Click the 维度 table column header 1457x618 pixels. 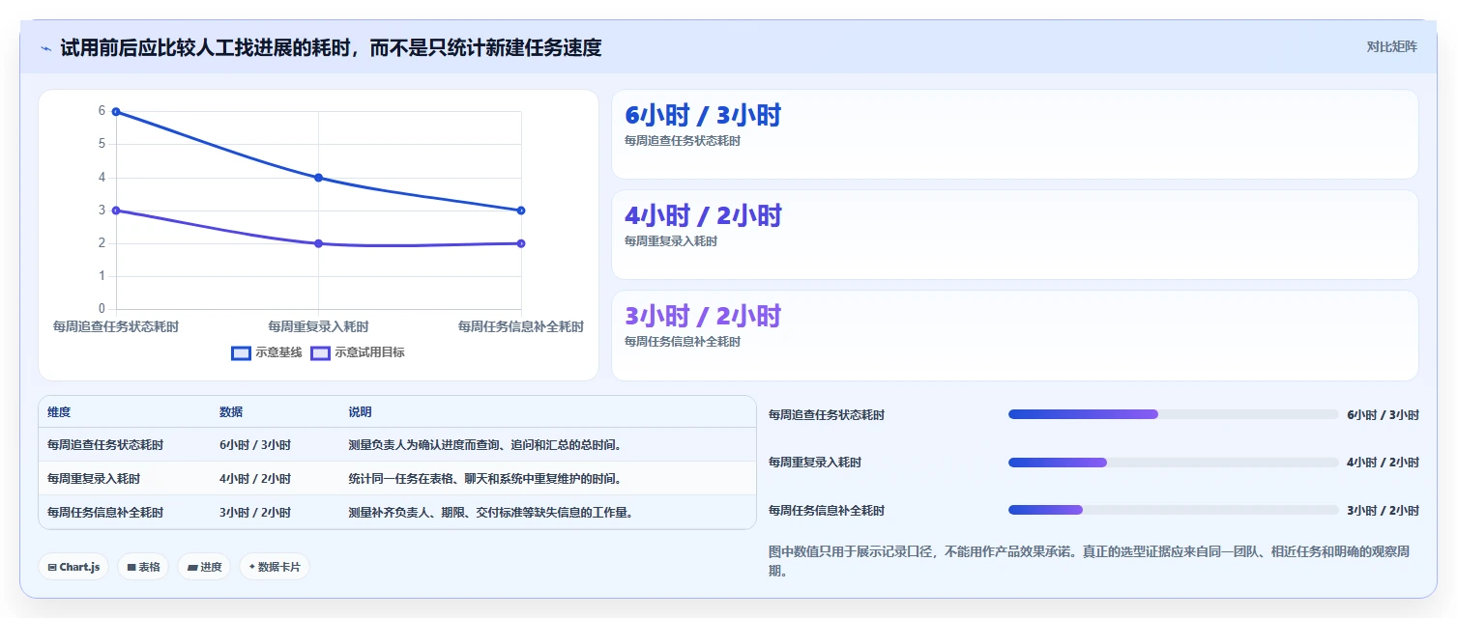pyautogui.click(x=59, y=412)
